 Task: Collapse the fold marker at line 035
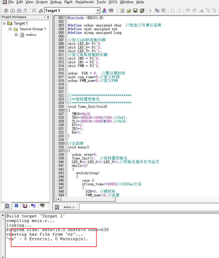click(66, 143)
